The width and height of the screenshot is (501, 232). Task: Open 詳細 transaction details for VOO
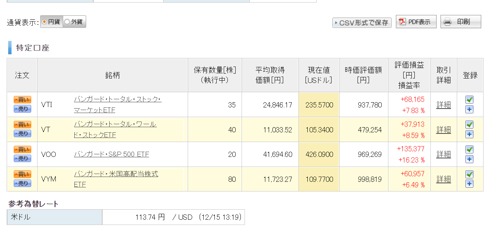[444, 154]
